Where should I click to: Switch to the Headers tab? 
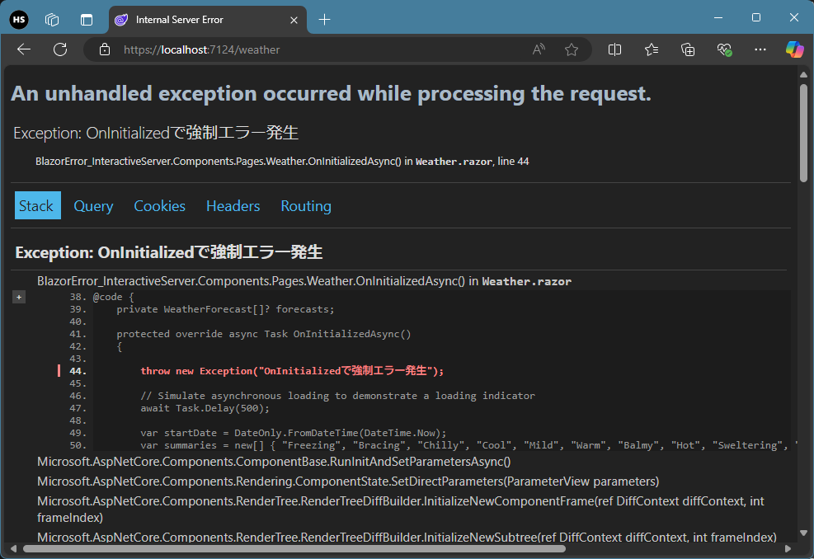coord(233,205)
